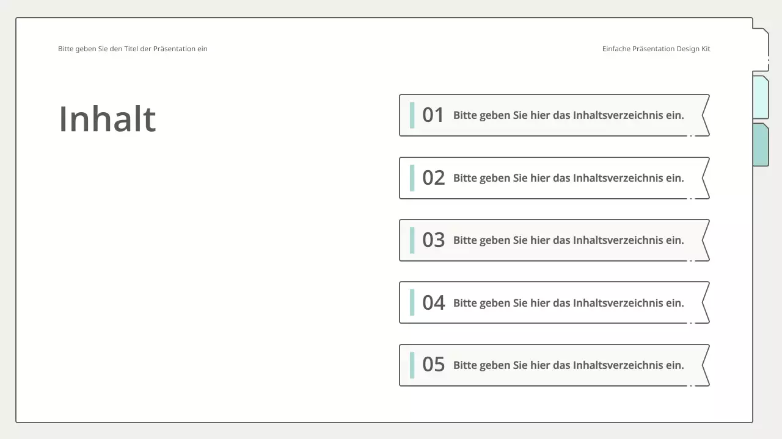Click the presentation title placeholder in the header
This screenshot has height=439, width=782.
[x=133, y=49]
